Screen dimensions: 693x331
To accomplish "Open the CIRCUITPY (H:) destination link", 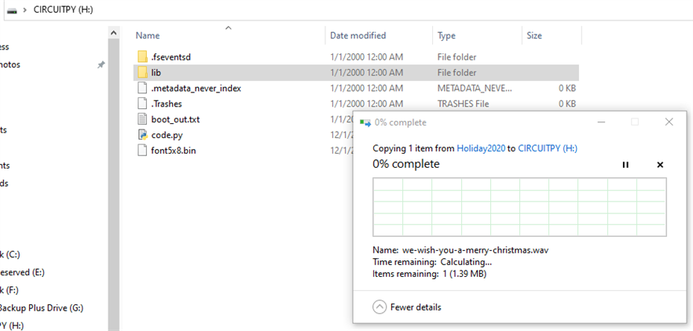I will pyautogui.click(x=548, y=148).
